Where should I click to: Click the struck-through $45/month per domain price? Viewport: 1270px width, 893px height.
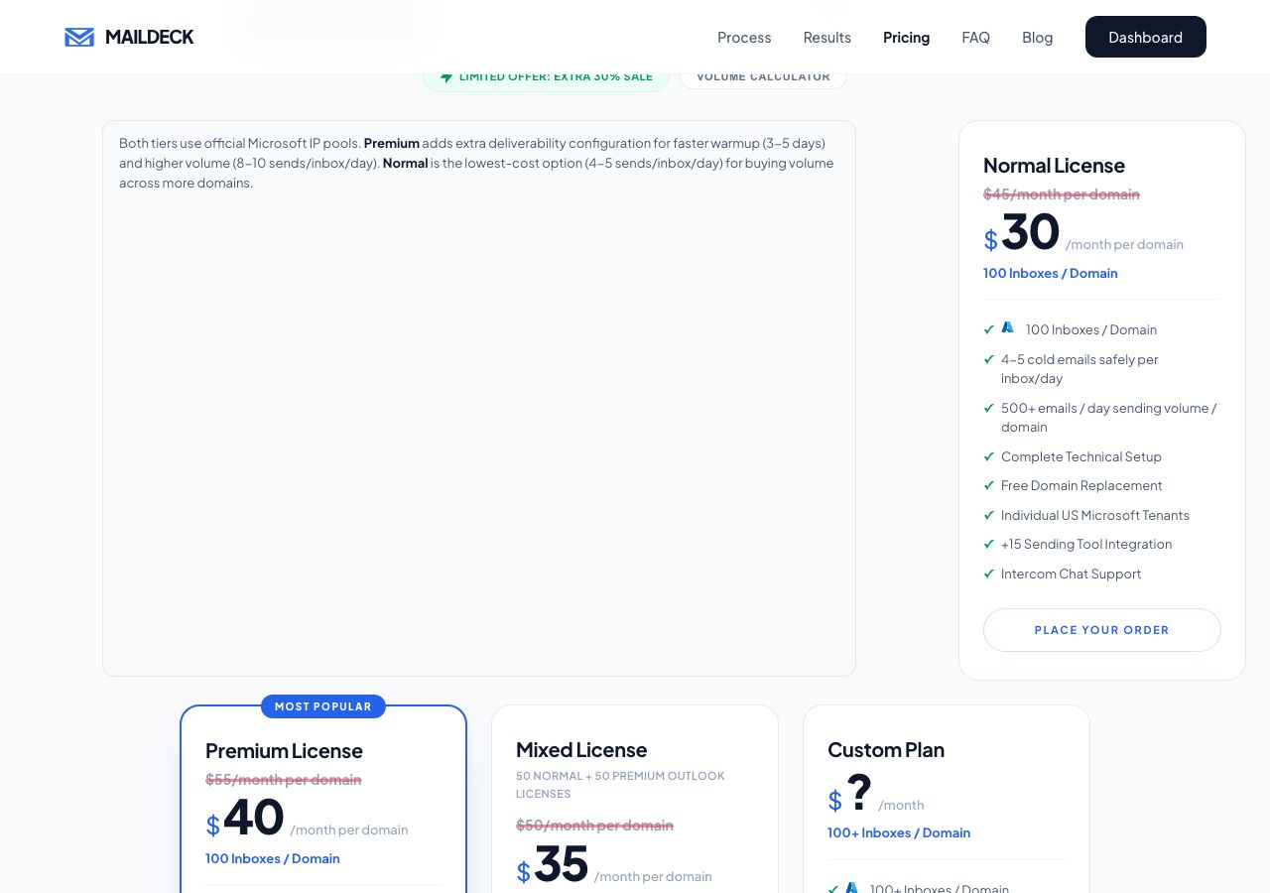[x=1062, y=194]
